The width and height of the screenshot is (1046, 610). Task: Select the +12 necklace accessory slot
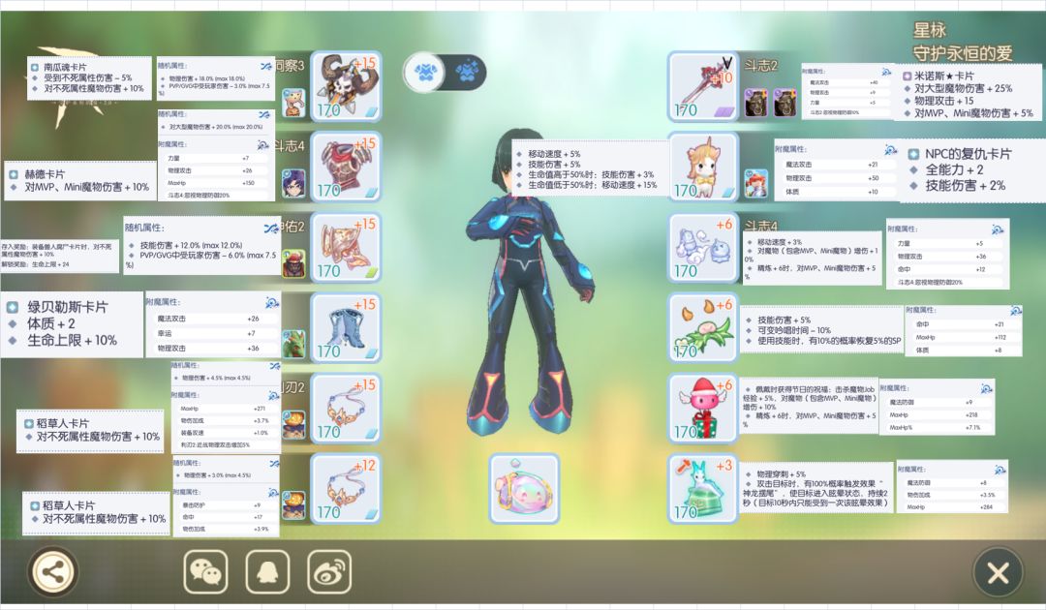(346, 489)
